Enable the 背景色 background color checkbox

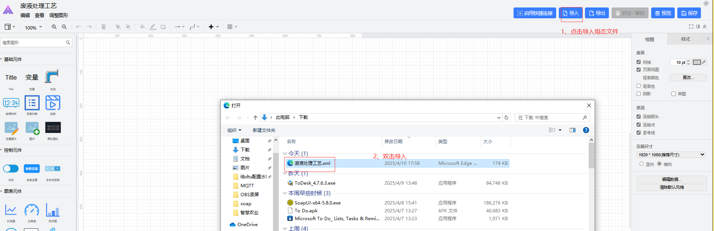click(639, 86)
